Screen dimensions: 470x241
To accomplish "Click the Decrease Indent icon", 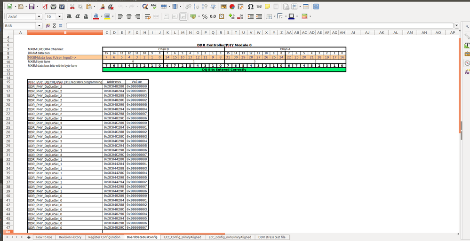I will [259, 16].
